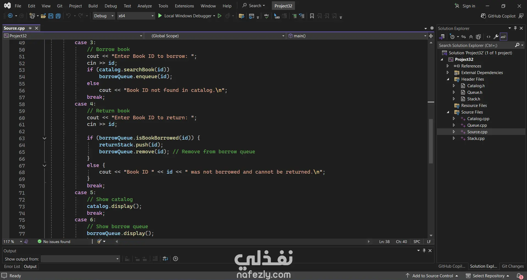The width and height of the screenshot is (527, 280).
Task: Toggle auto-hide pin for Solution Explorer
Action: click(x=515, y=28)
